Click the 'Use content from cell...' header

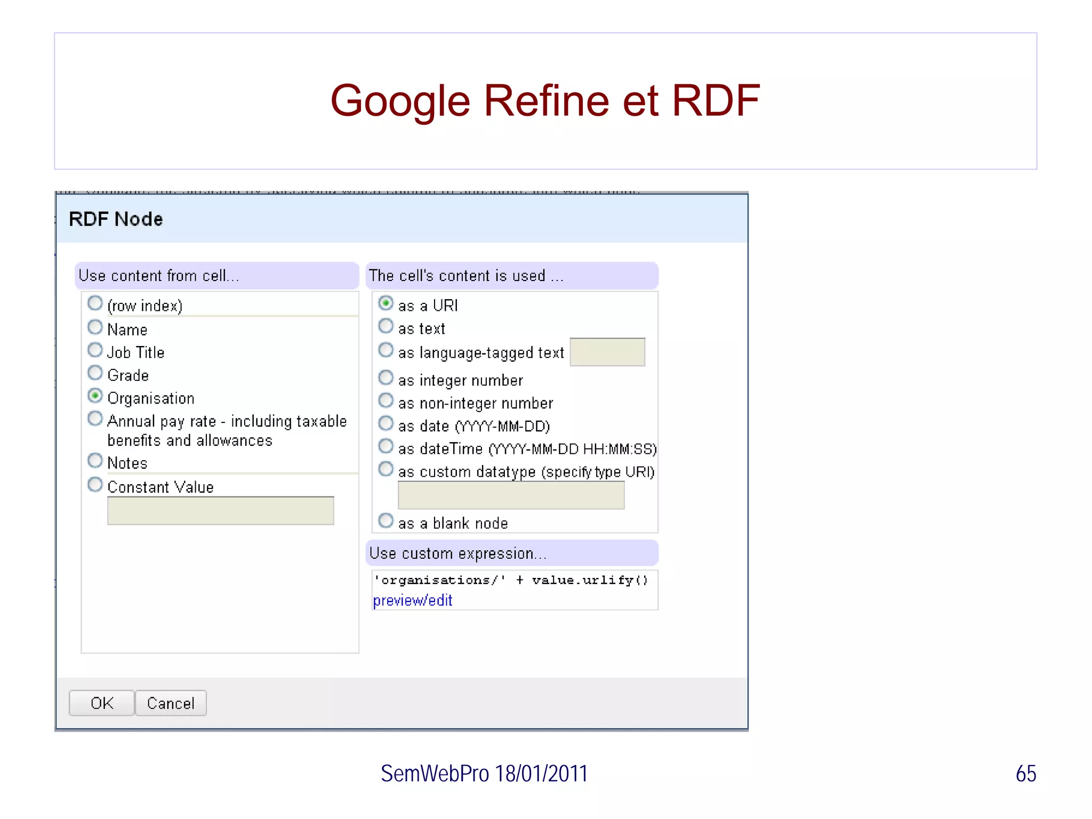coord(216,276)
